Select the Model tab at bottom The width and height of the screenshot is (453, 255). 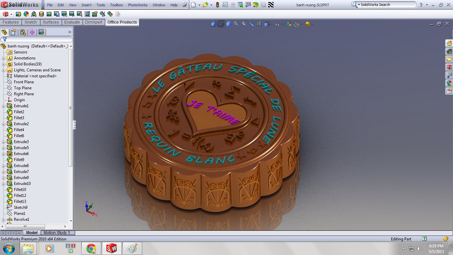coord(32,233)
